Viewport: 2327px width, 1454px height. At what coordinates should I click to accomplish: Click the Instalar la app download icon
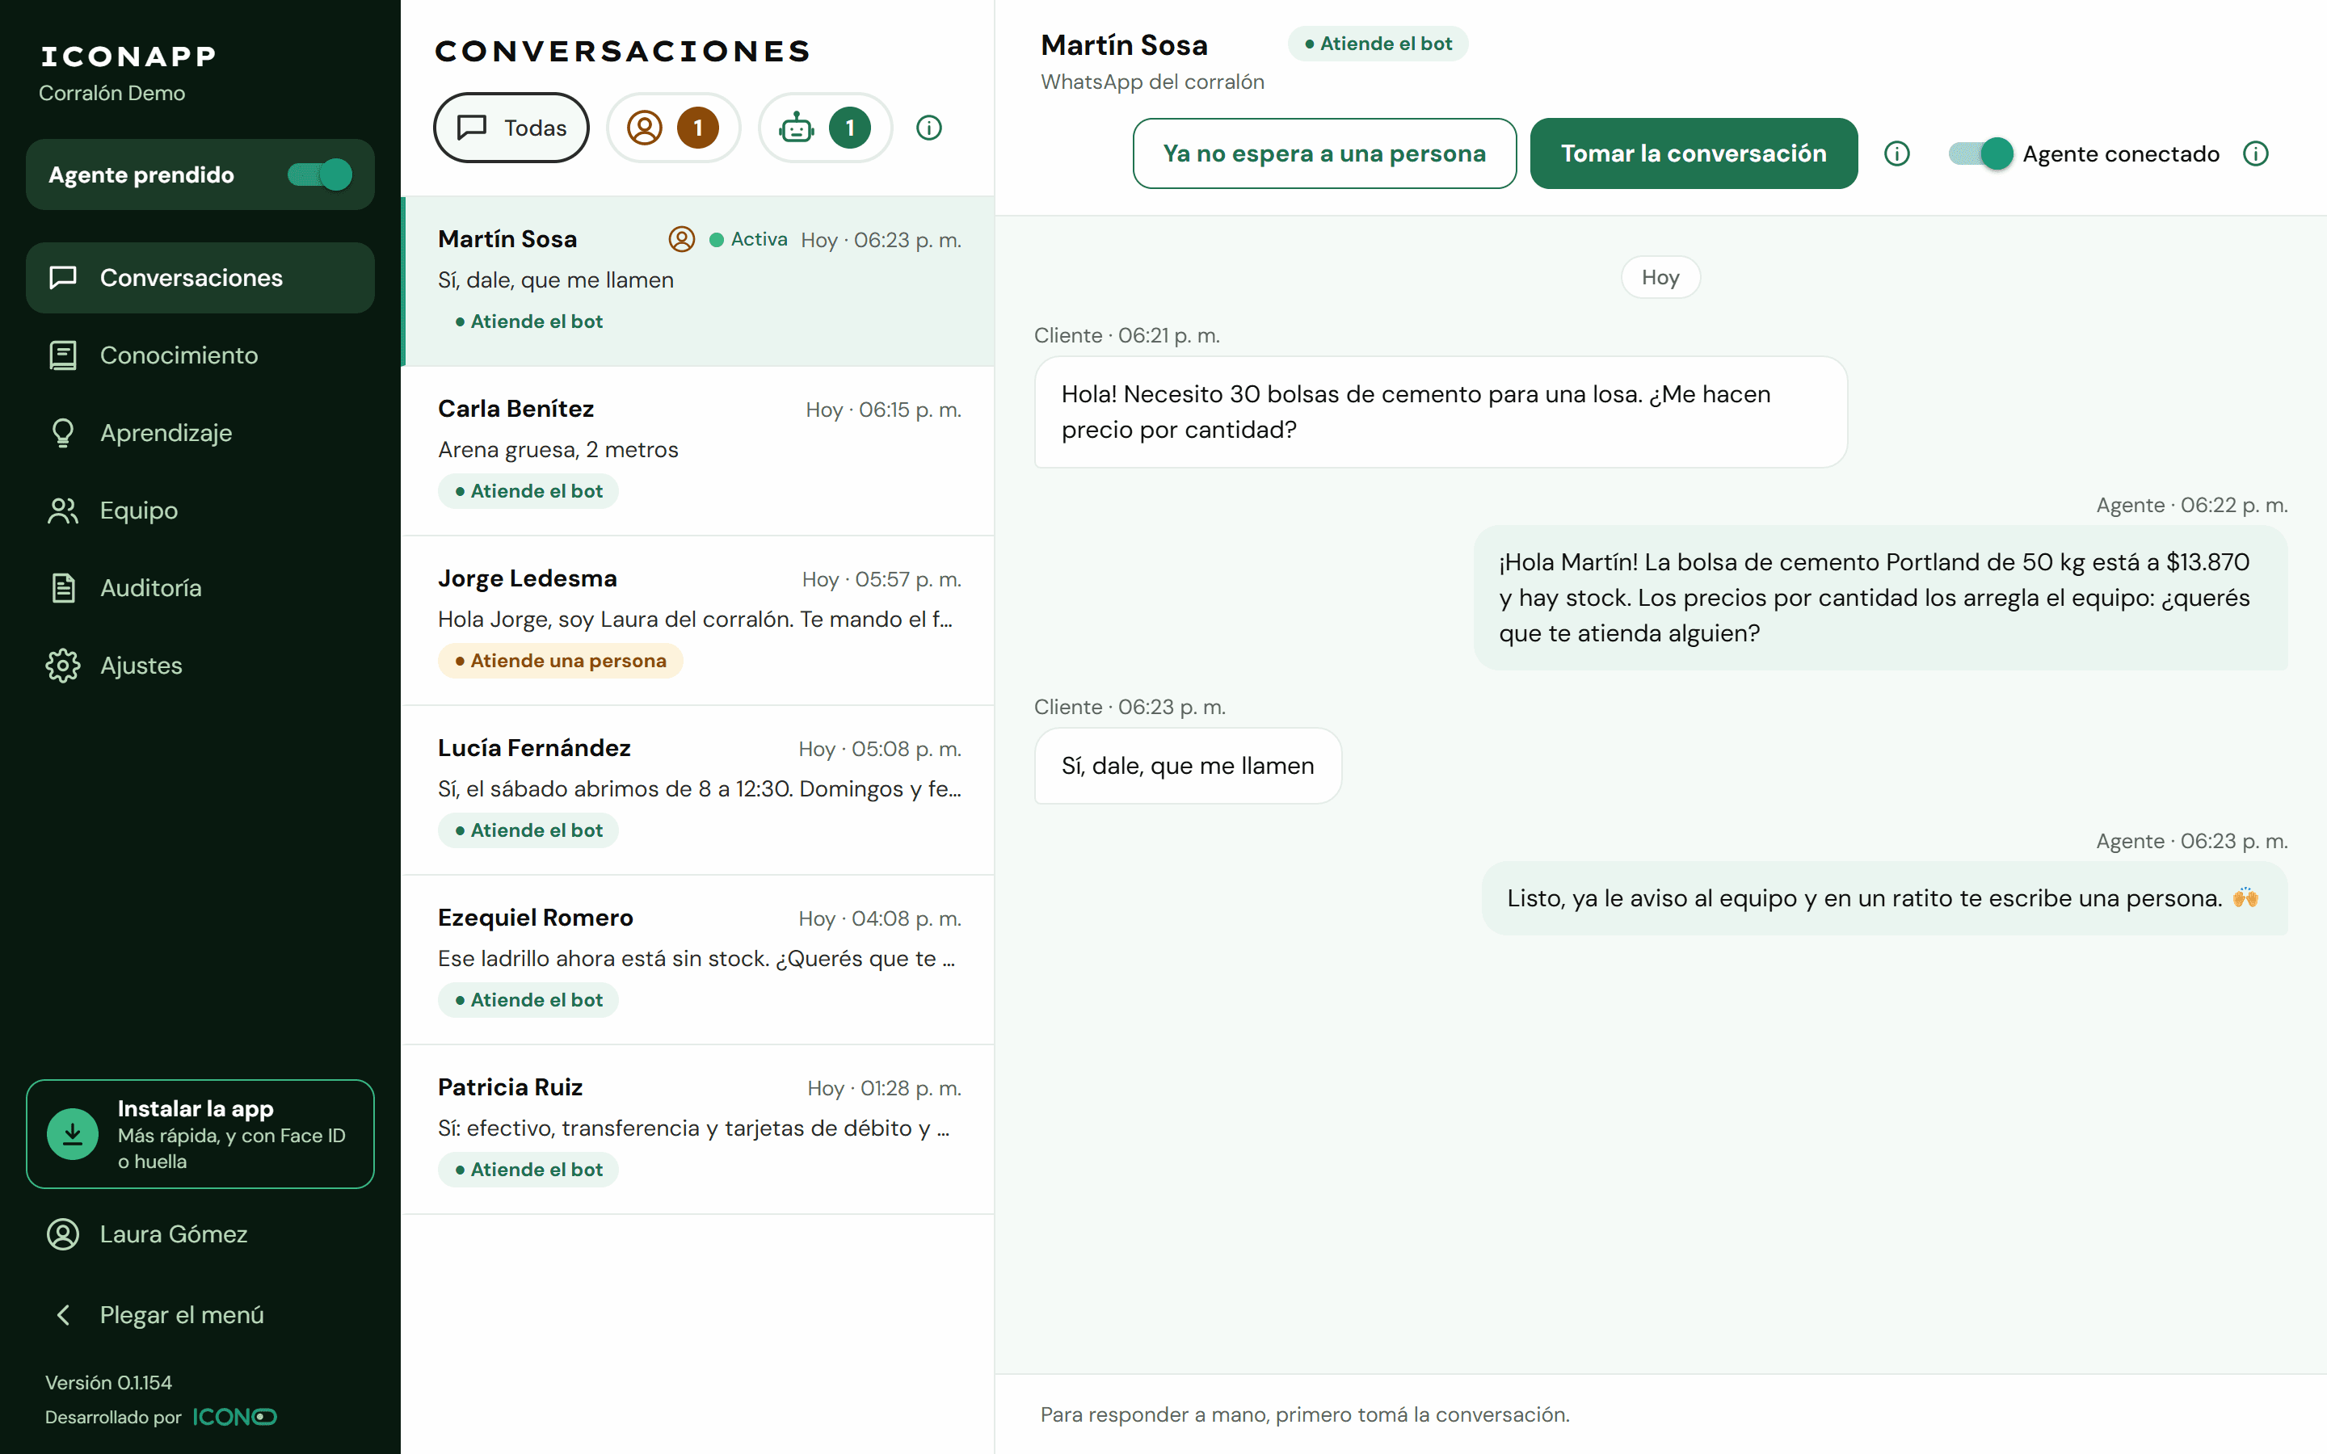click(x=73, y=1135)
